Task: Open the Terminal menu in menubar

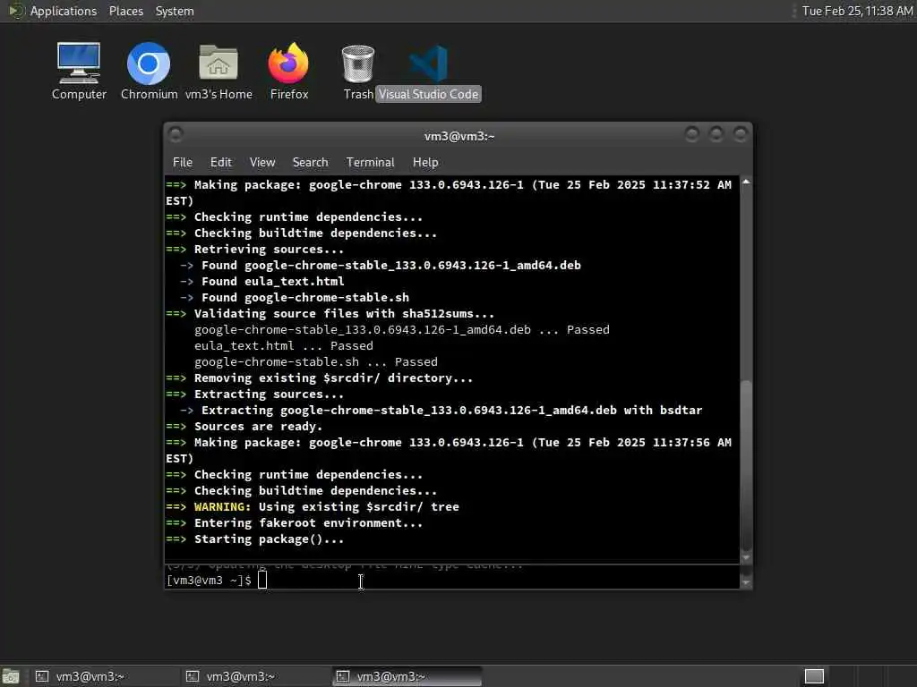Action: coord(370,163)
